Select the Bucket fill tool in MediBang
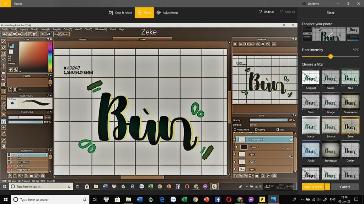364x204 pixels. point(4,79)
